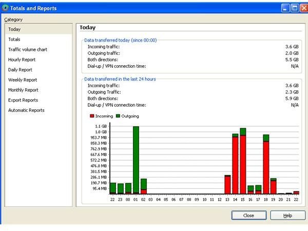This screenshot has width=308, height=231.
Task: Click the '06' hour label on the axis
Action: click(174, 200)
